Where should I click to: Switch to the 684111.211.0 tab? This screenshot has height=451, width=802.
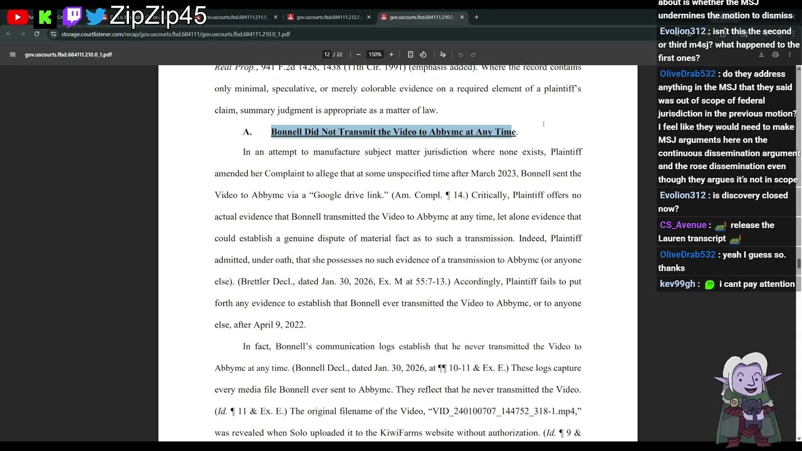238,17
